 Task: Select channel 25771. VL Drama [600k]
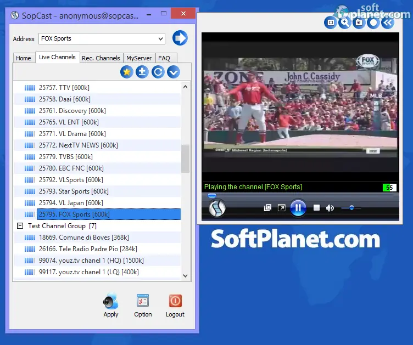97,134
